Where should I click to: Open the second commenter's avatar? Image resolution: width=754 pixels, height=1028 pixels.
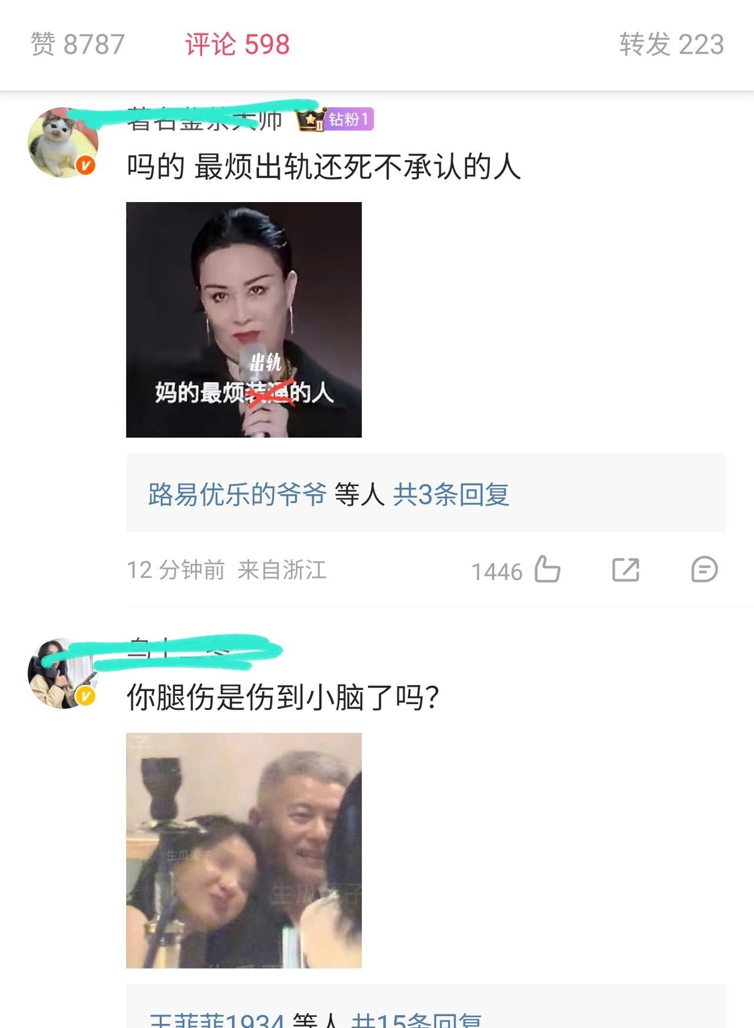(x=63, y=673)
